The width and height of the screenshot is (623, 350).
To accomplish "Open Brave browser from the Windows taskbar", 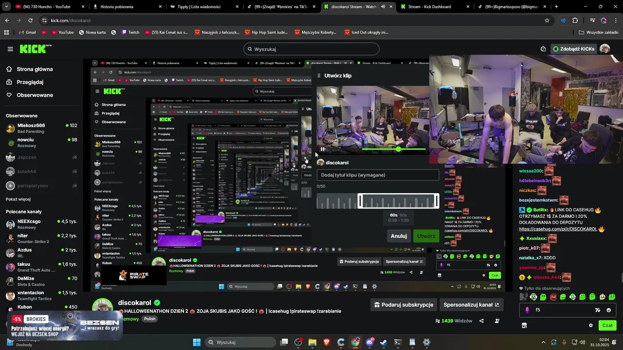I will click(x=326, y=342).
